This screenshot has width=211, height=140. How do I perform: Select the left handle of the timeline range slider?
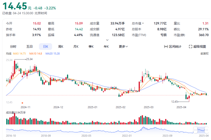(x=195, y=130)
